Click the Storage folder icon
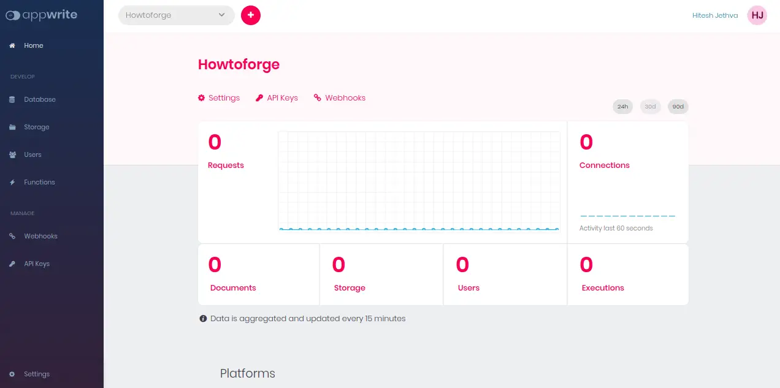The image size is (780, 388). pyautogui.click(x=12, y=127)
